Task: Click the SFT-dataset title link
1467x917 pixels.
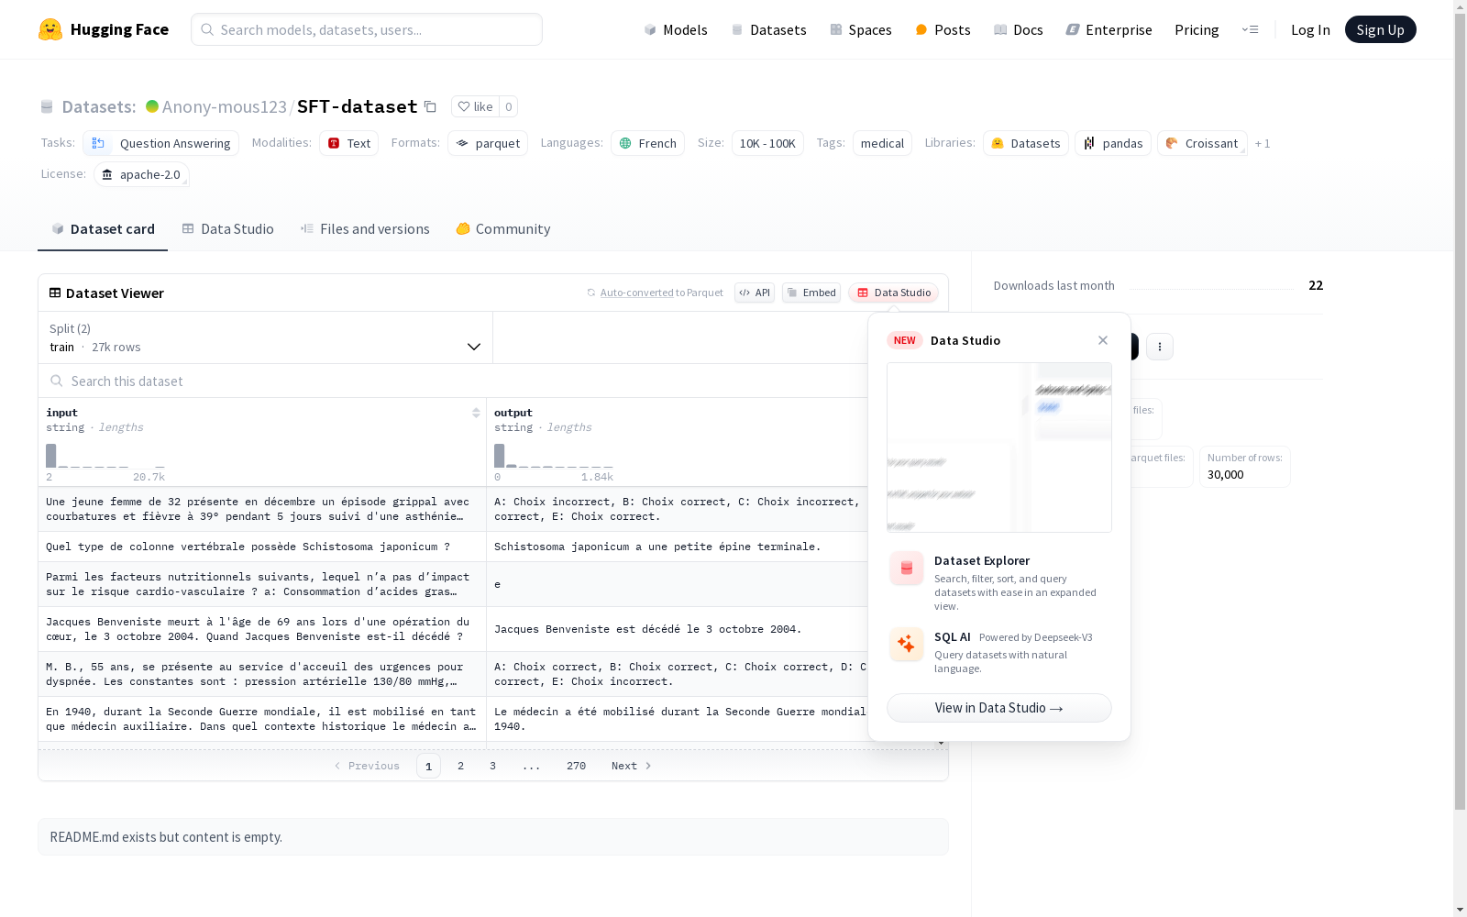Action: [x=358, y=106]
